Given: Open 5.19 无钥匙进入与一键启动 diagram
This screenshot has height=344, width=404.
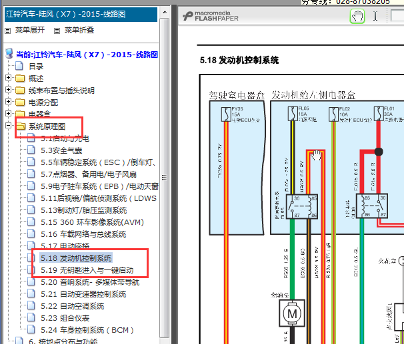Looking at the screenshot, I should click(x=87, y=270).
